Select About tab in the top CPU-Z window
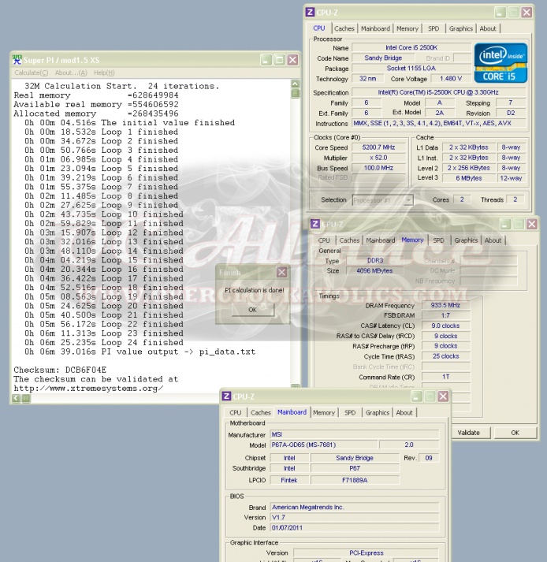 click(488, 28)
